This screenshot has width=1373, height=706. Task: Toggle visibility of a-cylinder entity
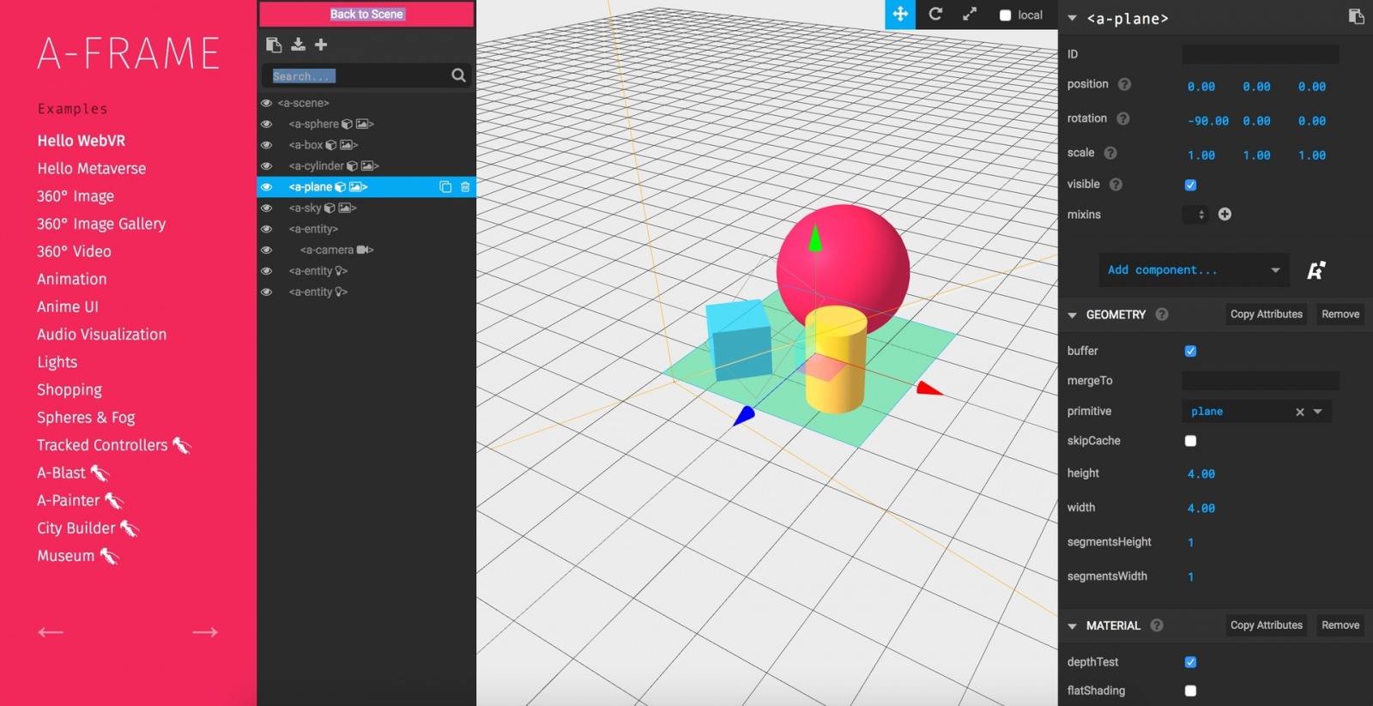point(267,166)
